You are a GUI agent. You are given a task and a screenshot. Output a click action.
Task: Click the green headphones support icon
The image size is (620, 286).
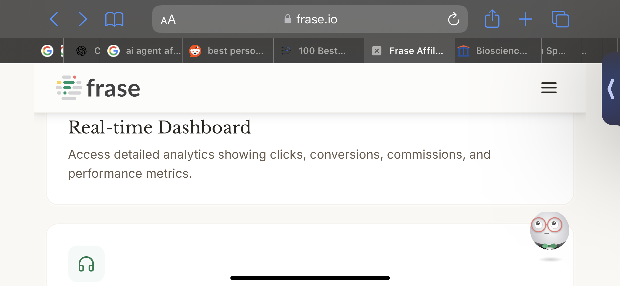86,264
